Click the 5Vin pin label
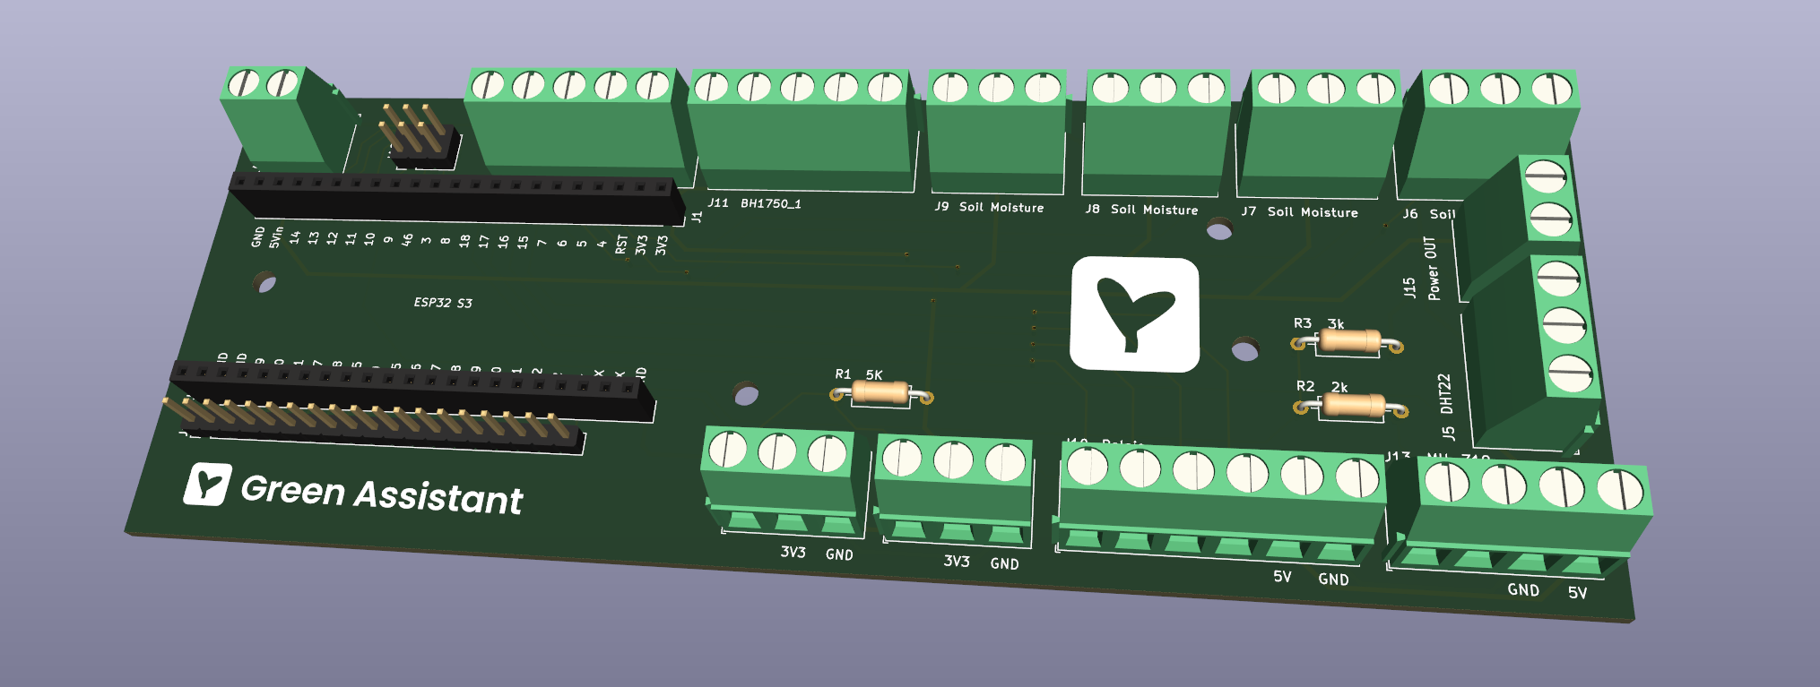This screenshot has height=687, width=1820. point(276,237)
